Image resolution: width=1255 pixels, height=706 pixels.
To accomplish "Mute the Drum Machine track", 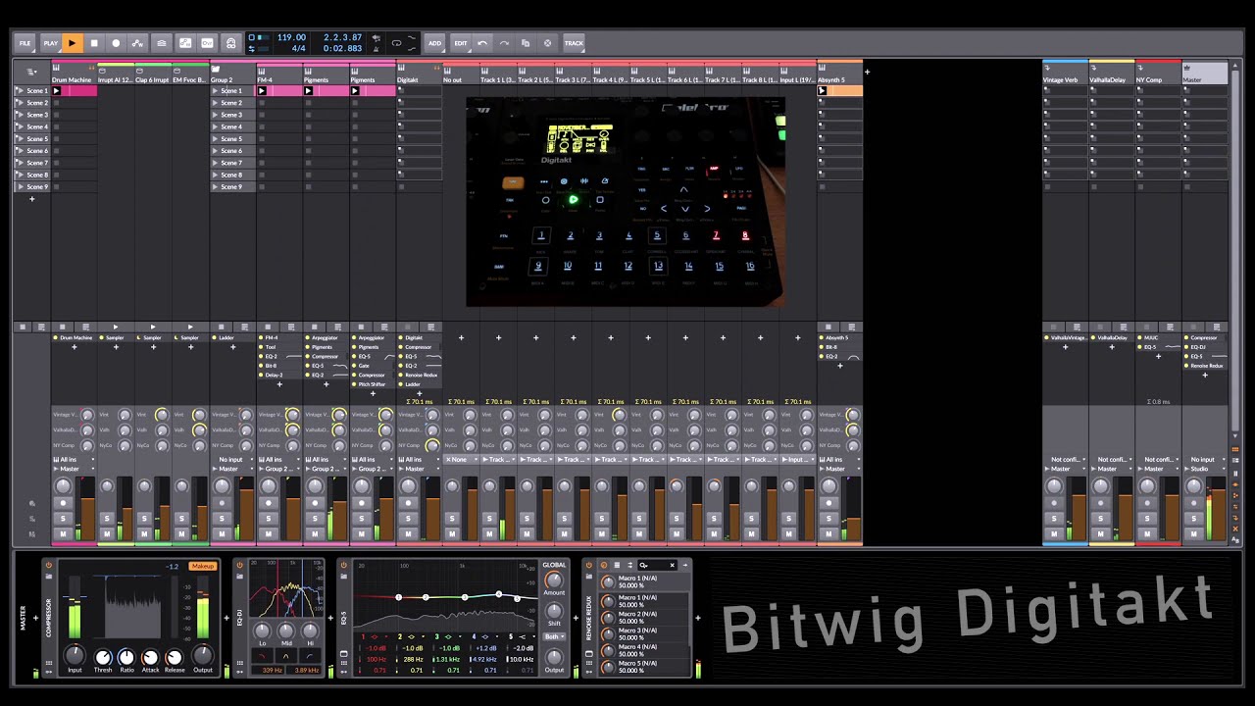I will (63, 533).
